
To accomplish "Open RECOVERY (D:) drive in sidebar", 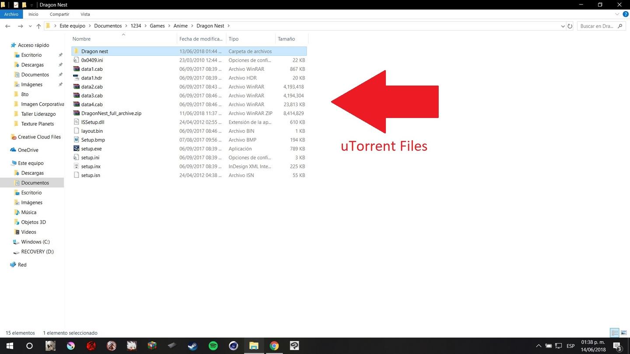I will 37,252.
